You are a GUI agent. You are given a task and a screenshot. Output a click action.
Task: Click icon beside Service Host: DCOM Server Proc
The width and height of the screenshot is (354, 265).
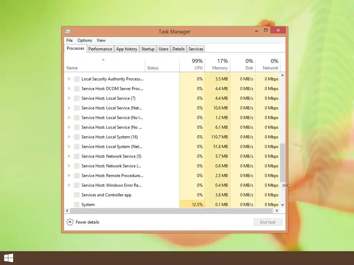[77, 89]
